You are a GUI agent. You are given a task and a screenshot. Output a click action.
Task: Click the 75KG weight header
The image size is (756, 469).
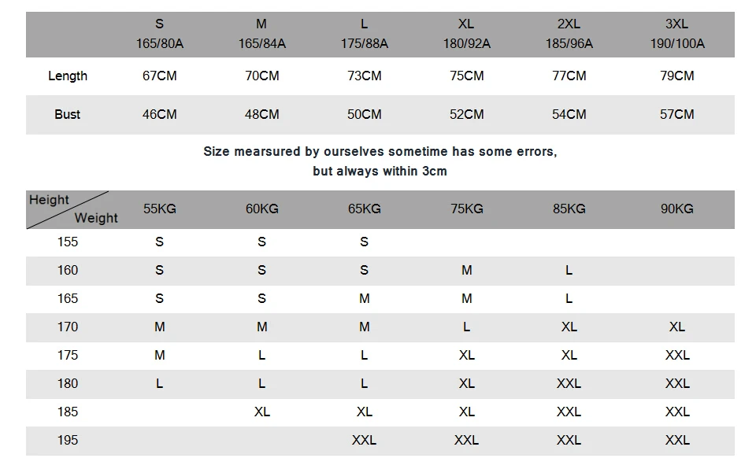point(466,209)
